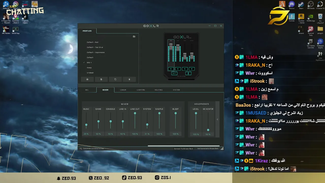Open the Epic Games Launcher shortcut
Screen dimensions: 325x183
coord(311,44)
